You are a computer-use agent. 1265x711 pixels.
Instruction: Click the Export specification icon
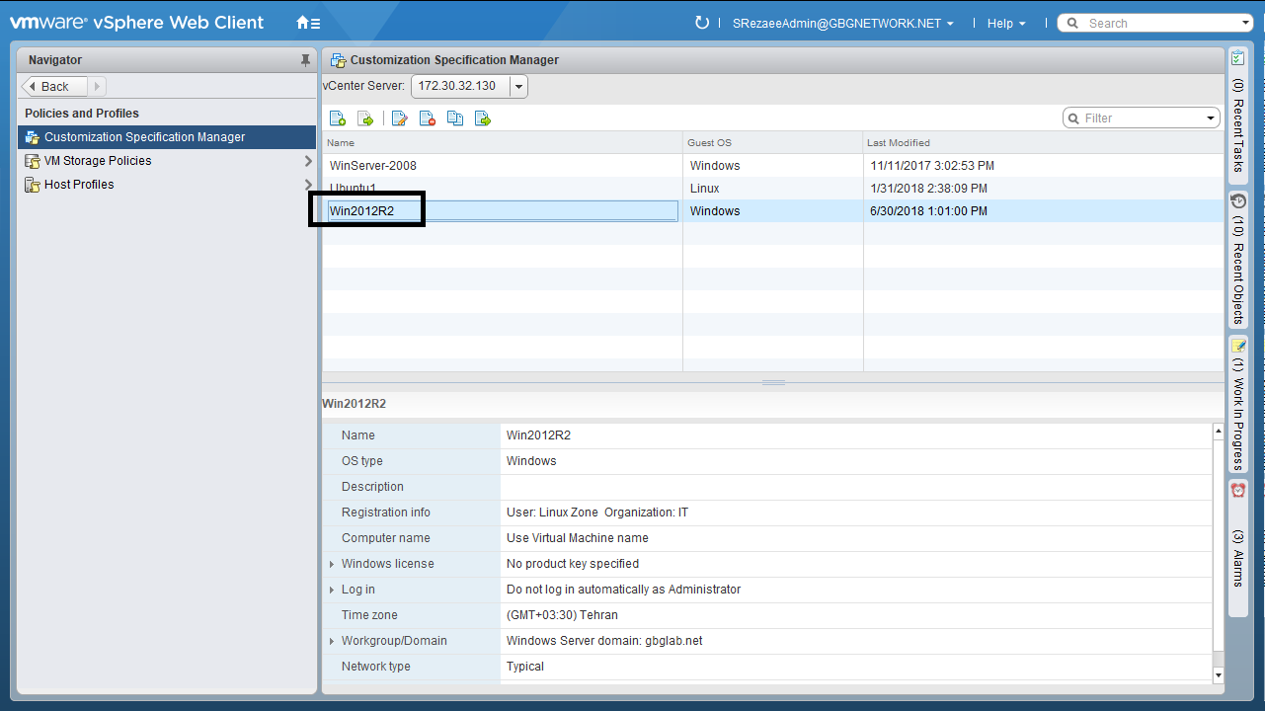483,118
